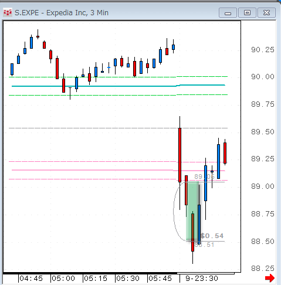Image resolution: width=281 pixels, height=285 pixels.
Task: Click the 04:45 time axis label
Action: [x=31, y=279]
